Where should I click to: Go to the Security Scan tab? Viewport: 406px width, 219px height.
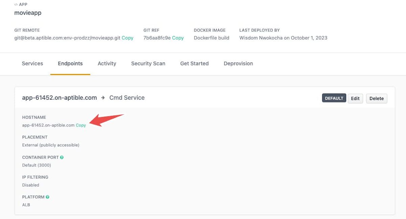click(148, 63)
